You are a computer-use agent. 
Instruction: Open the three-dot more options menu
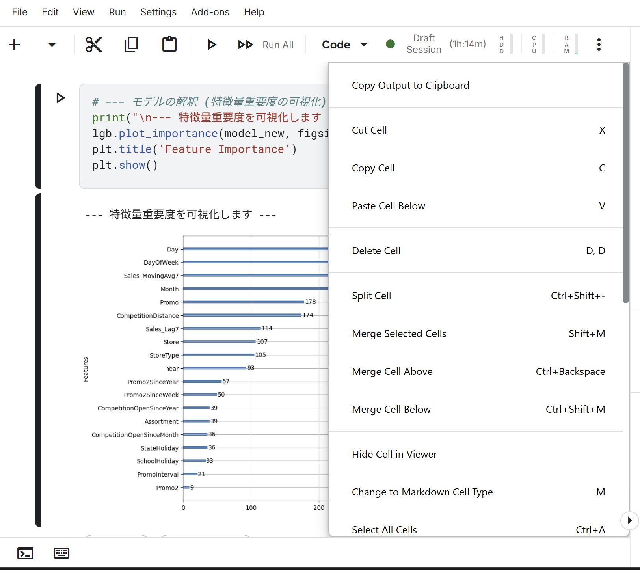point(599,45)
